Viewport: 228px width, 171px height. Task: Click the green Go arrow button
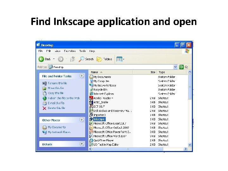coord(181,67)
